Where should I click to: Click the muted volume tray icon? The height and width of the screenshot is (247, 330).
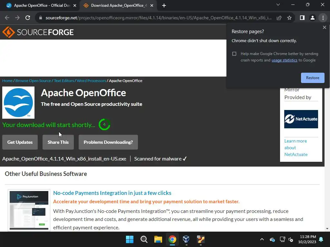click(291, 239)
